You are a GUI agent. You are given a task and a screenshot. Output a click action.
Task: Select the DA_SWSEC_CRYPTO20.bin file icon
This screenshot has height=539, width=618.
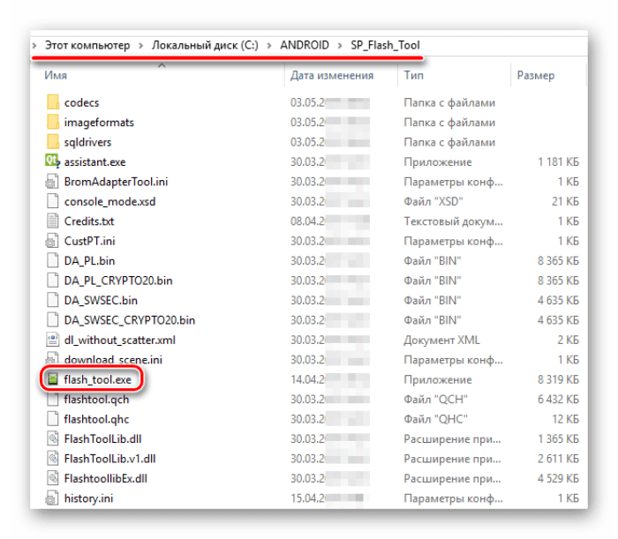pyautogui.click(x=52, y=319)
